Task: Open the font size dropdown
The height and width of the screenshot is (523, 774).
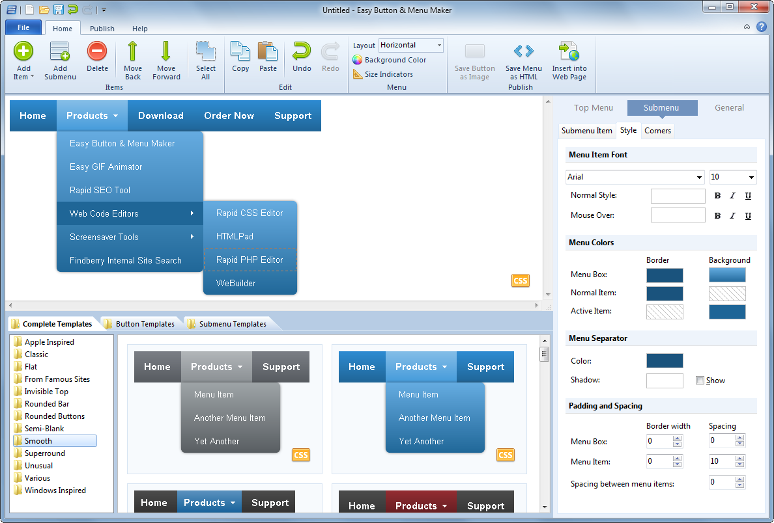Action: (751, 178)
